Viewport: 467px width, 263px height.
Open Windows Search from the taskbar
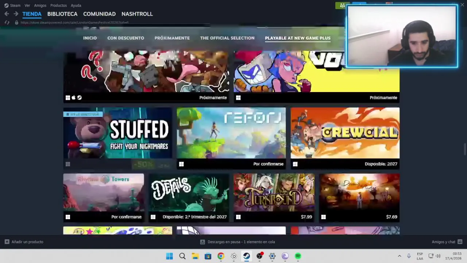(x=182, y=256)
